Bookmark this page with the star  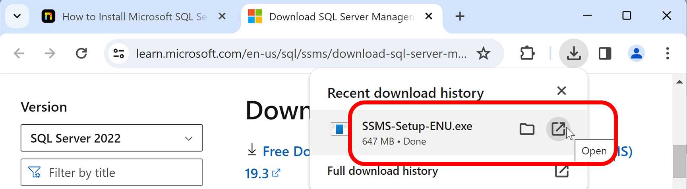coord(483,53)
